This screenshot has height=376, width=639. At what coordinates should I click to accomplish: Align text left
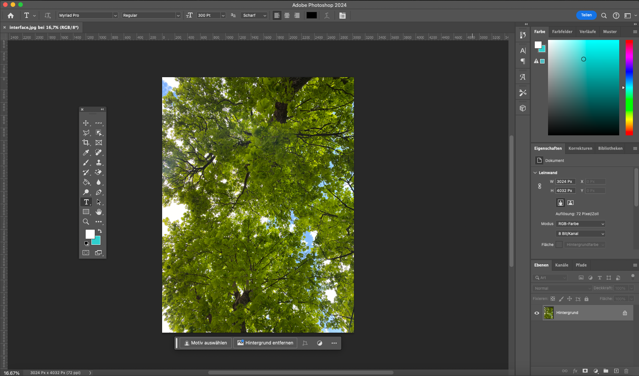tap(277, 16)
